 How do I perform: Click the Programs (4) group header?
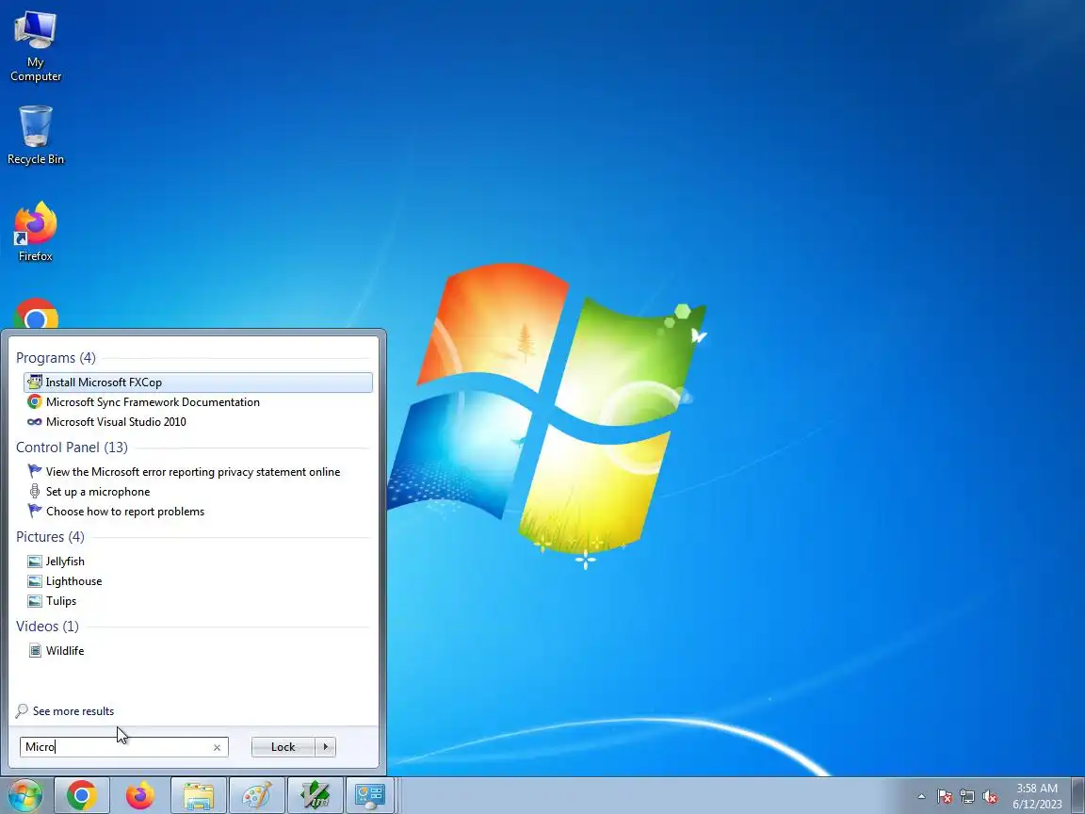57,358
